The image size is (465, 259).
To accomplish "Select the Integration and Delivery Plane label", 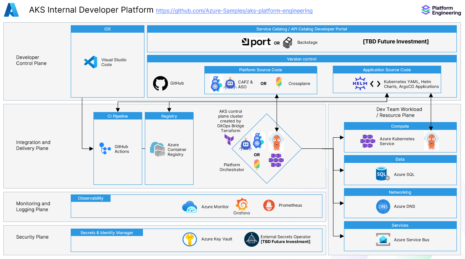I will point(33,145).
